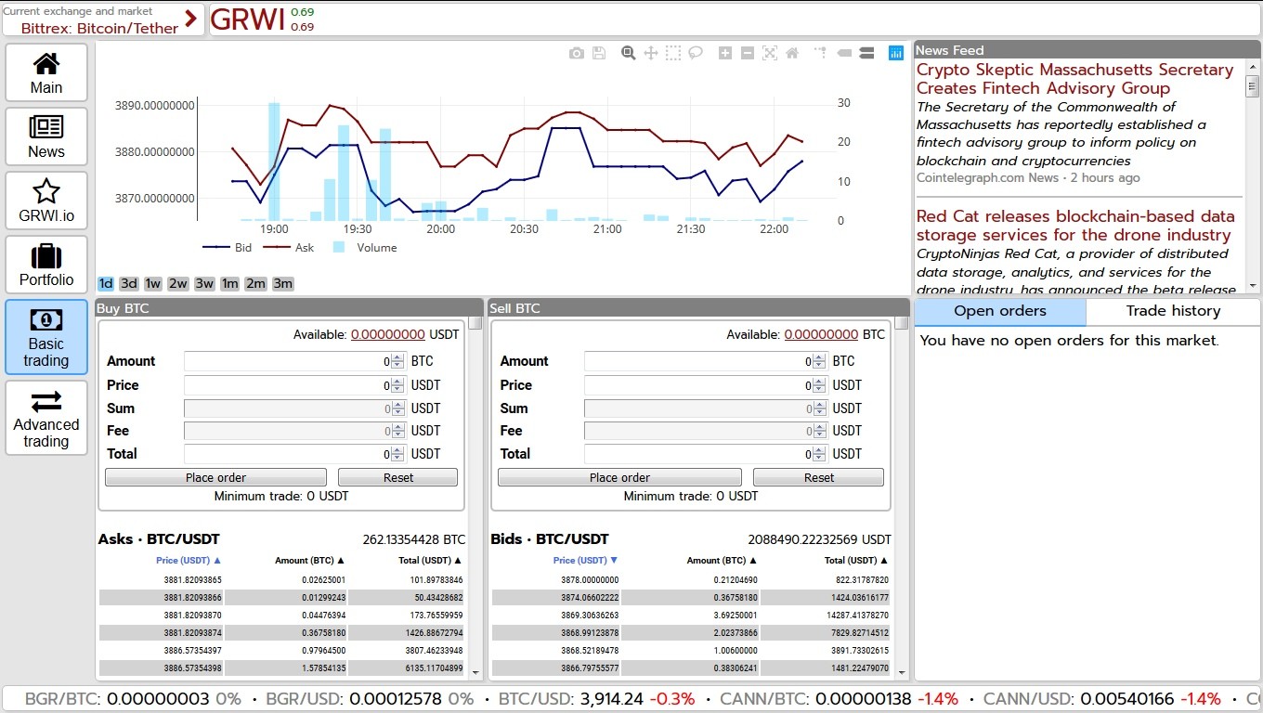Click the autoscale chart icon
1263x713 pixels.
(770, 54)
